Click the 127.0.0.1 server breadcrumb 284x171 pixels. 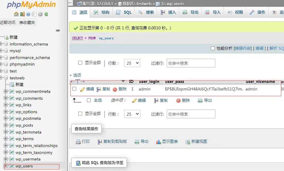pos(105,4)
